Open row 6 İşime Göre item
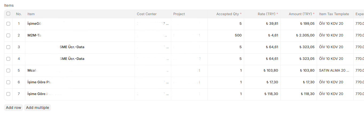The height and width of the screenshot is (115, 364). (x=80, y=82)
